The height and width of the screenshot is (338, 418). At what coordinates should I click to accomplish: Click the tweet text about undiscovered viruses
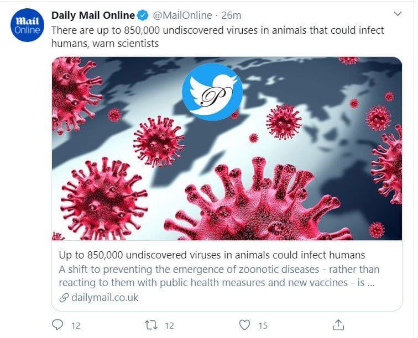point(217,37)
